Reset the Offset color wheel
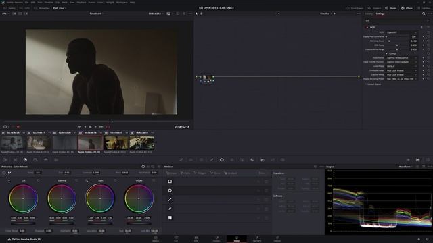433x243 pixels. (154, 180)
